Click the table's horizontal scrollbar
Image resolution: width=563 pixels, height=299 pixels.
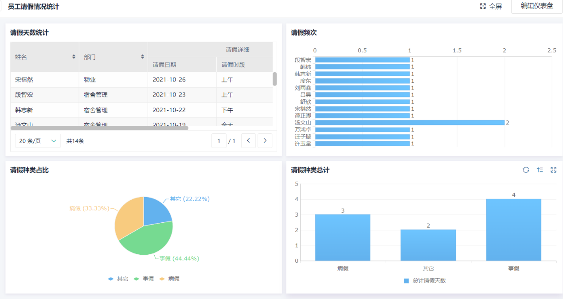pos(99,128)
